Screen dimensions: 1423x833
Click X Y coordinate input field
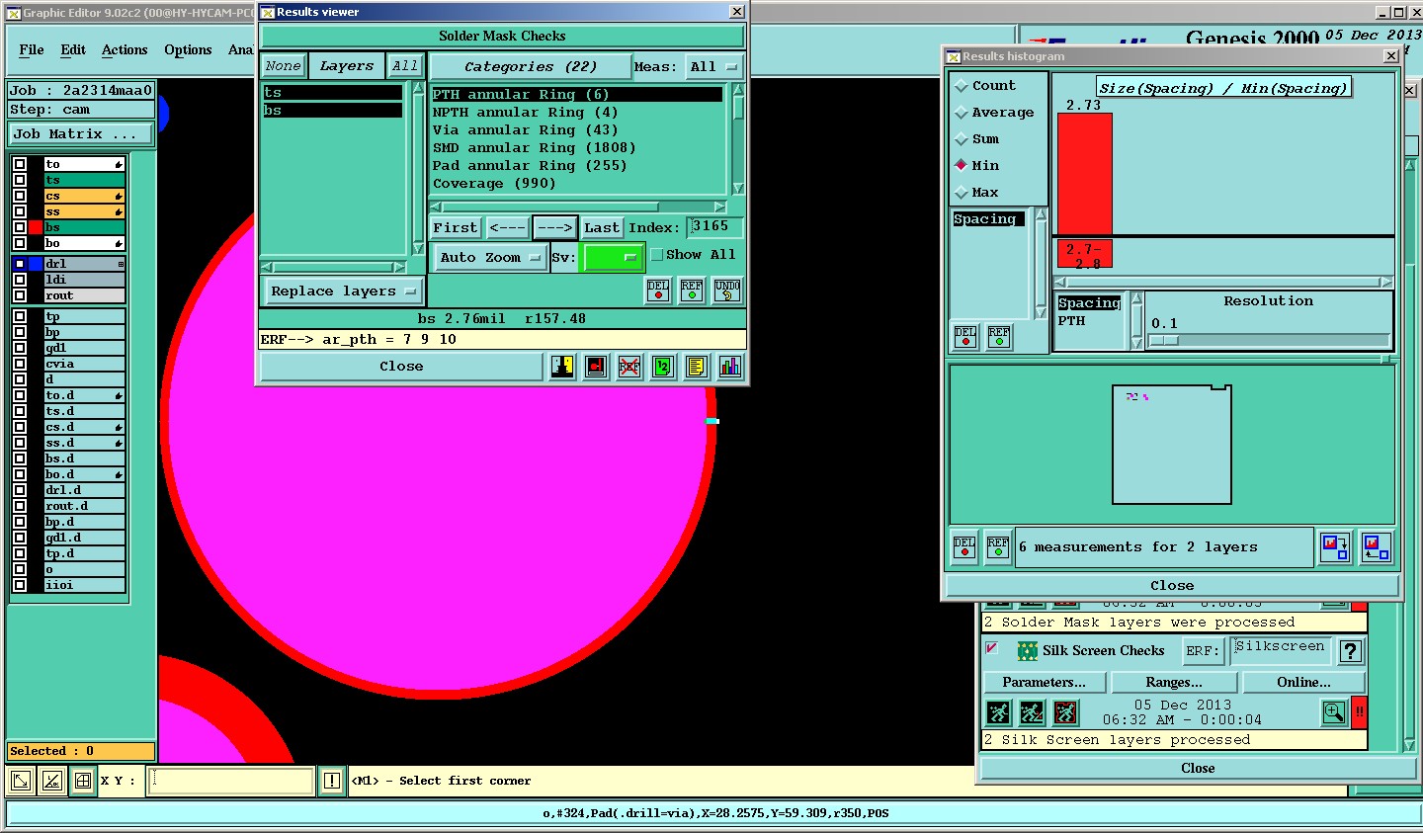pos(231,781)
